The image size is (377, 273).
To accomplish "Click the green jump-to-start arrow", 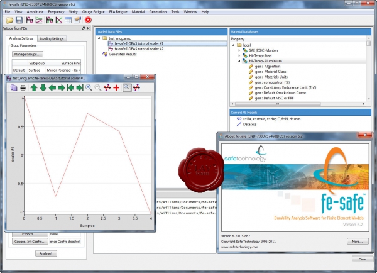I will (x=70, y=87).
